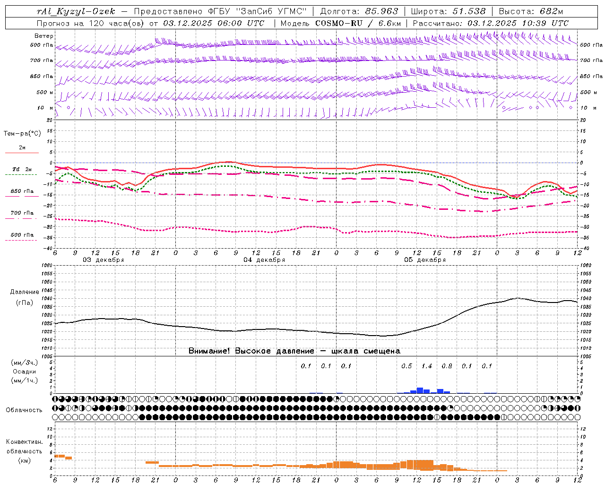Select the Давление pressure axis title
Viewport: 605px width, 484px height.
click(25, 292)
